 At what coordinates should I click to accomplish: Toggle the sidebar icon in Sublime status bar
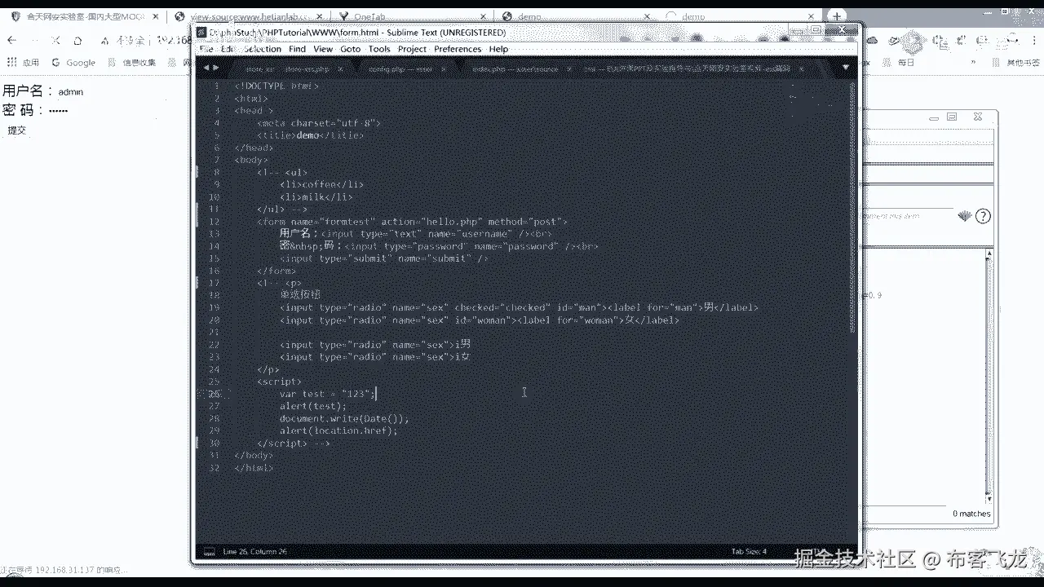point(209,552)
